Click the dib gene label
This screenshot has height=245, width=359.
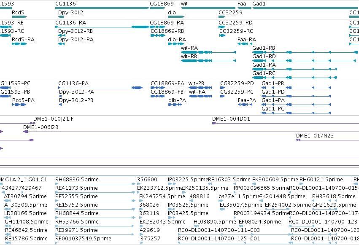[x=172, y=12]
